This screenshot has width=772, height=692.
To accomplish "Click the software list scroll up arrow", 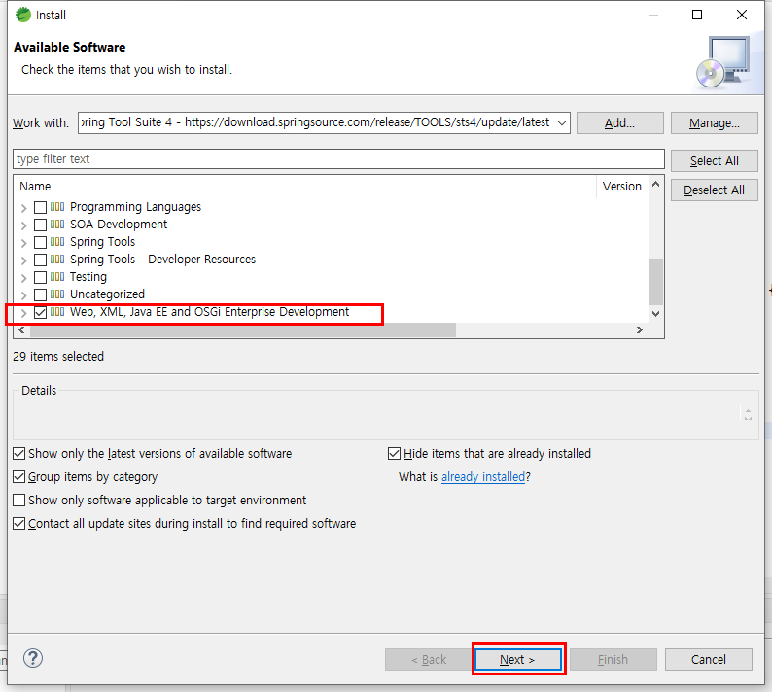I will pos(655,184).
